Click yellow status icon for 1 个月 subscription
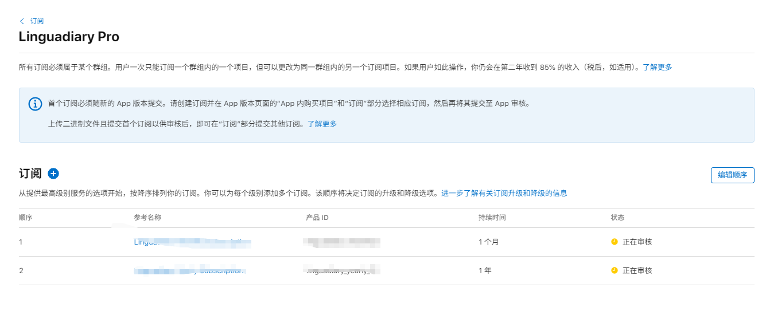 615,242
